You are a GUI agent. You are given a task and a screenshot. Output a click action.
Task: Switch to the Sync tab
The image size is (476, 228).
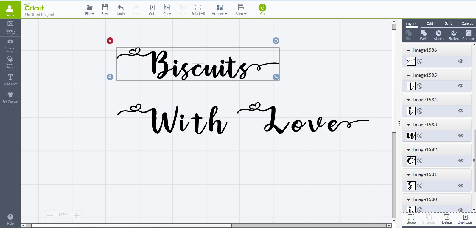point(448,23)
